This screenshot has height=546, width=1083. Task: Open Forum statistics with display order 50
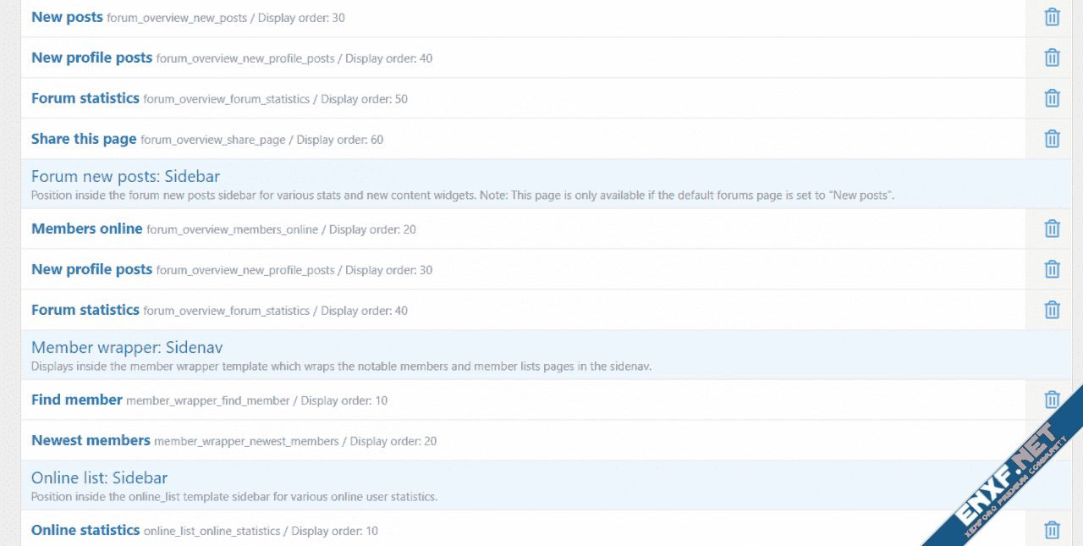point(85,98)
